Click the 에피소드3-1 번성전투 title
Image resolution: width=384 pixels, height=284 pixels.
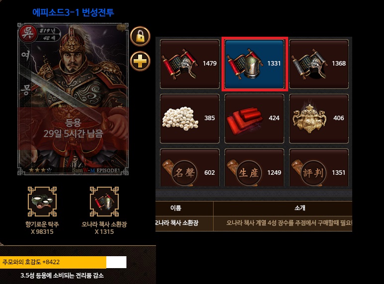click(x=73, y=12)
